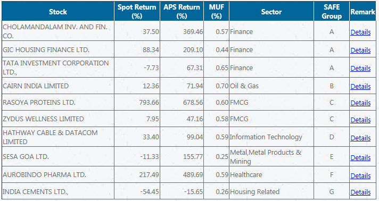Open Details for Hathway Cable & Datacom
The height and width of the screenshot is (201, 379).
[x=360, y=138]
